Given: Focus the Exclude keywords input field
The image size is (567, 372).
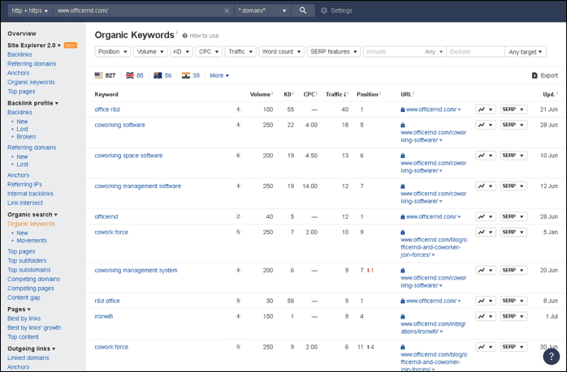Looking at the screenshot, I should click(x=475, y=52).
